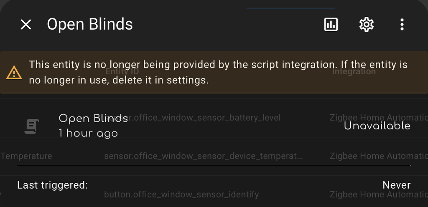Click the Integration column header
Viewport: 428px width, 207px height.
(354, 72)
